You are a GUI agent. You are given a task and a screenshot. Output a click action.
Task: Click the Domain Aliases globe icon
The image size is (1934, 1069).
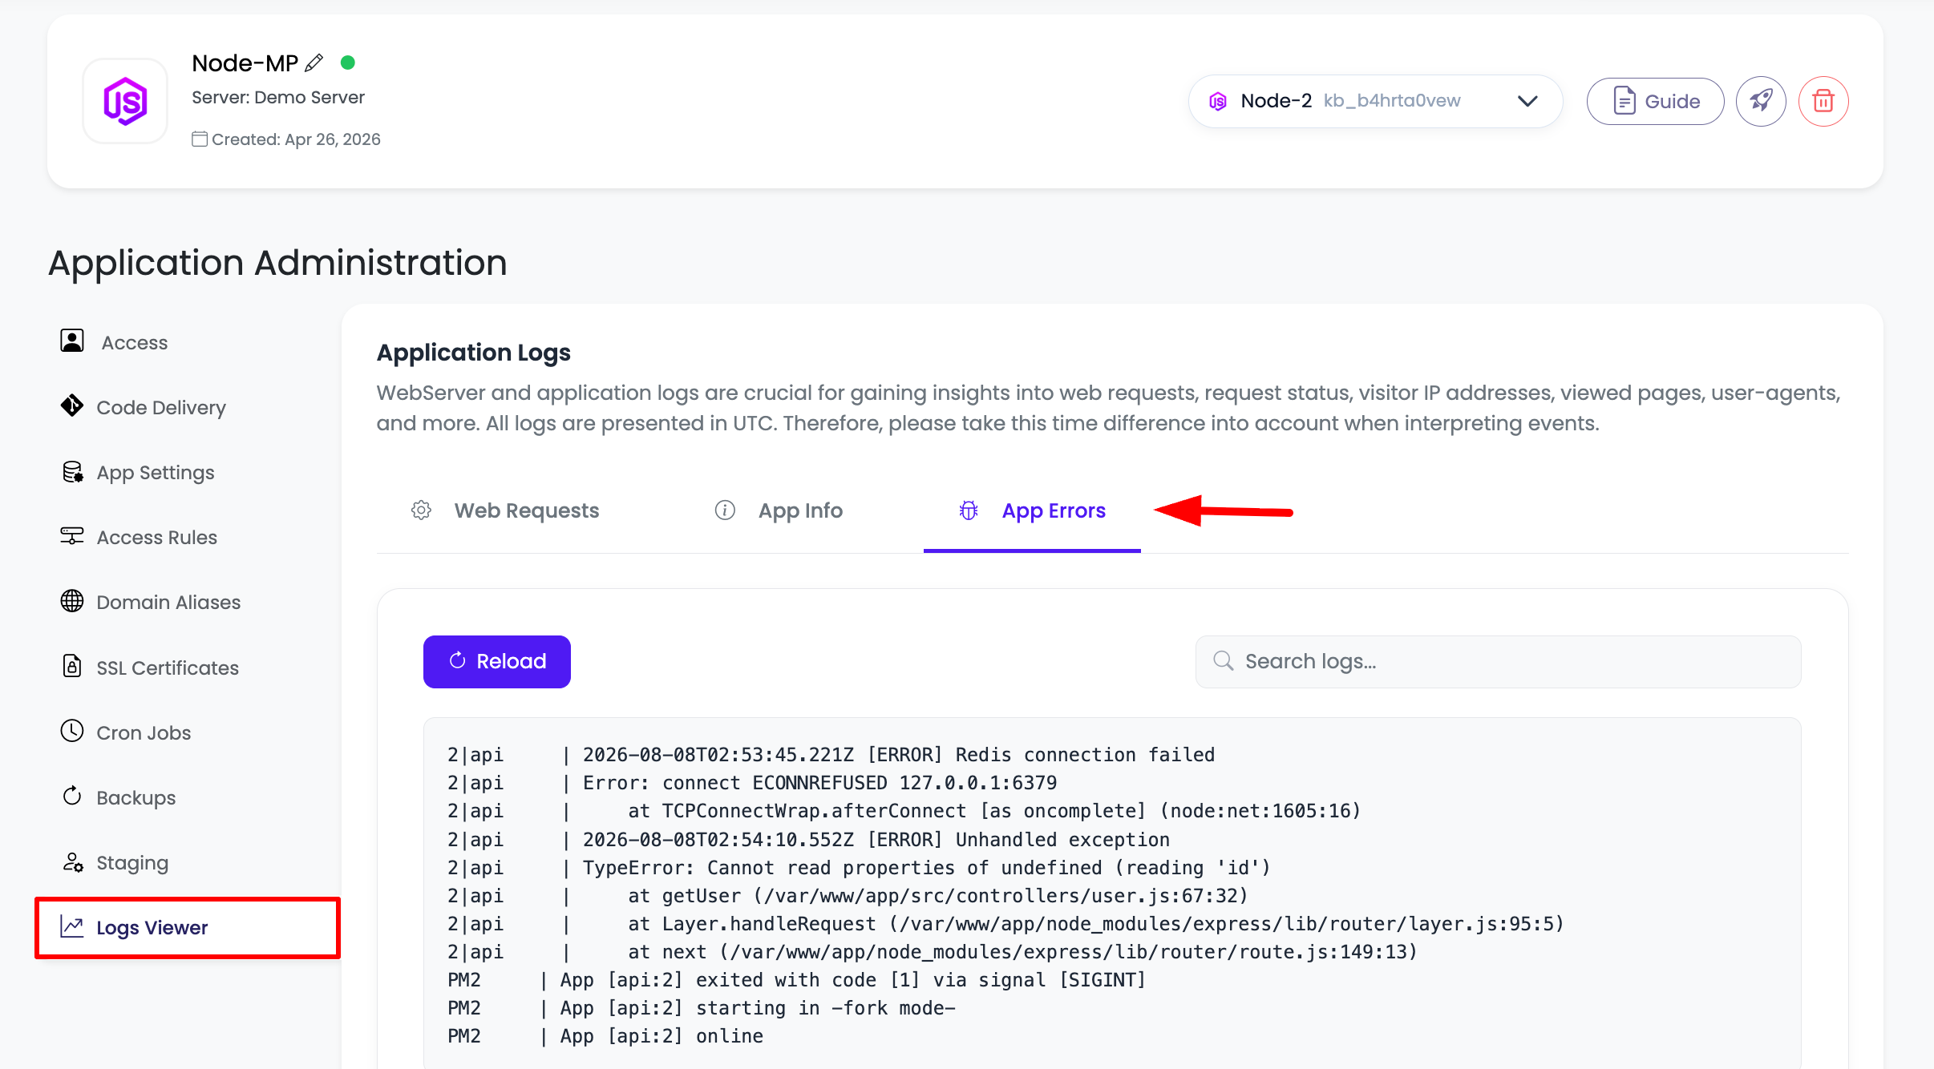(72, 600)
